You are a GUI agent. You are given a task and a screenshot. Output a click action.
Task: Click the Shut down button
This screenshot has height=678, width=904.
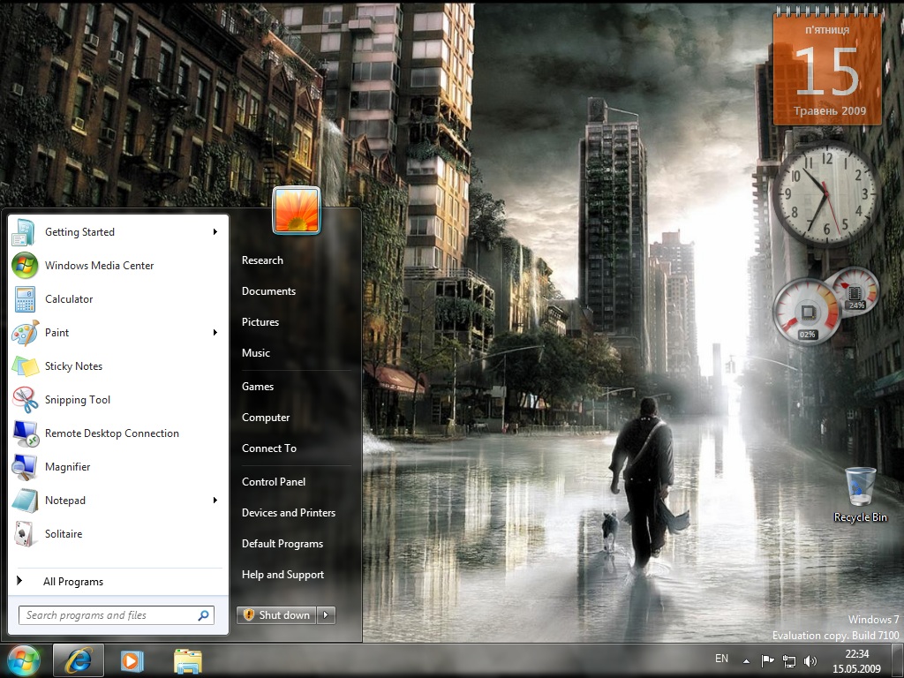277,615
